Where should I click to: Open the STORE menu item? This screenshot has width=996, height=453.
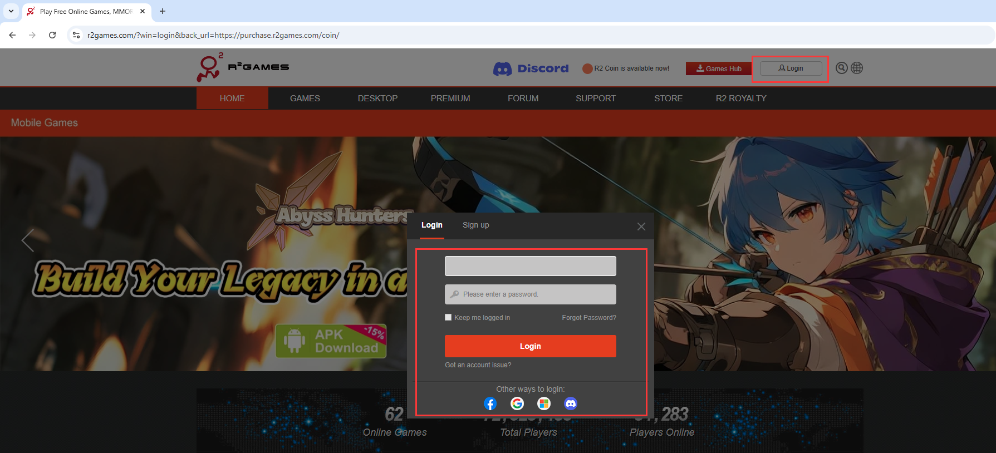[x=668, y=99]
